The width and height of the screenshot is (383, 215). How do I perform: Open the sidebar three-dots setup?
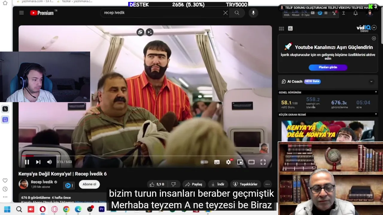click(5, 197)
